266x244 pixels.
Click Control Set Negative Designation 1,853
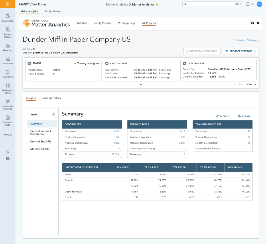coord(117,143)
